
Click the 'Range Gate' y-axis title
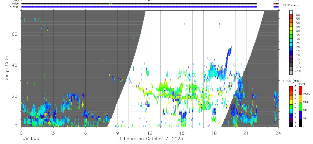tap(7, 69)
